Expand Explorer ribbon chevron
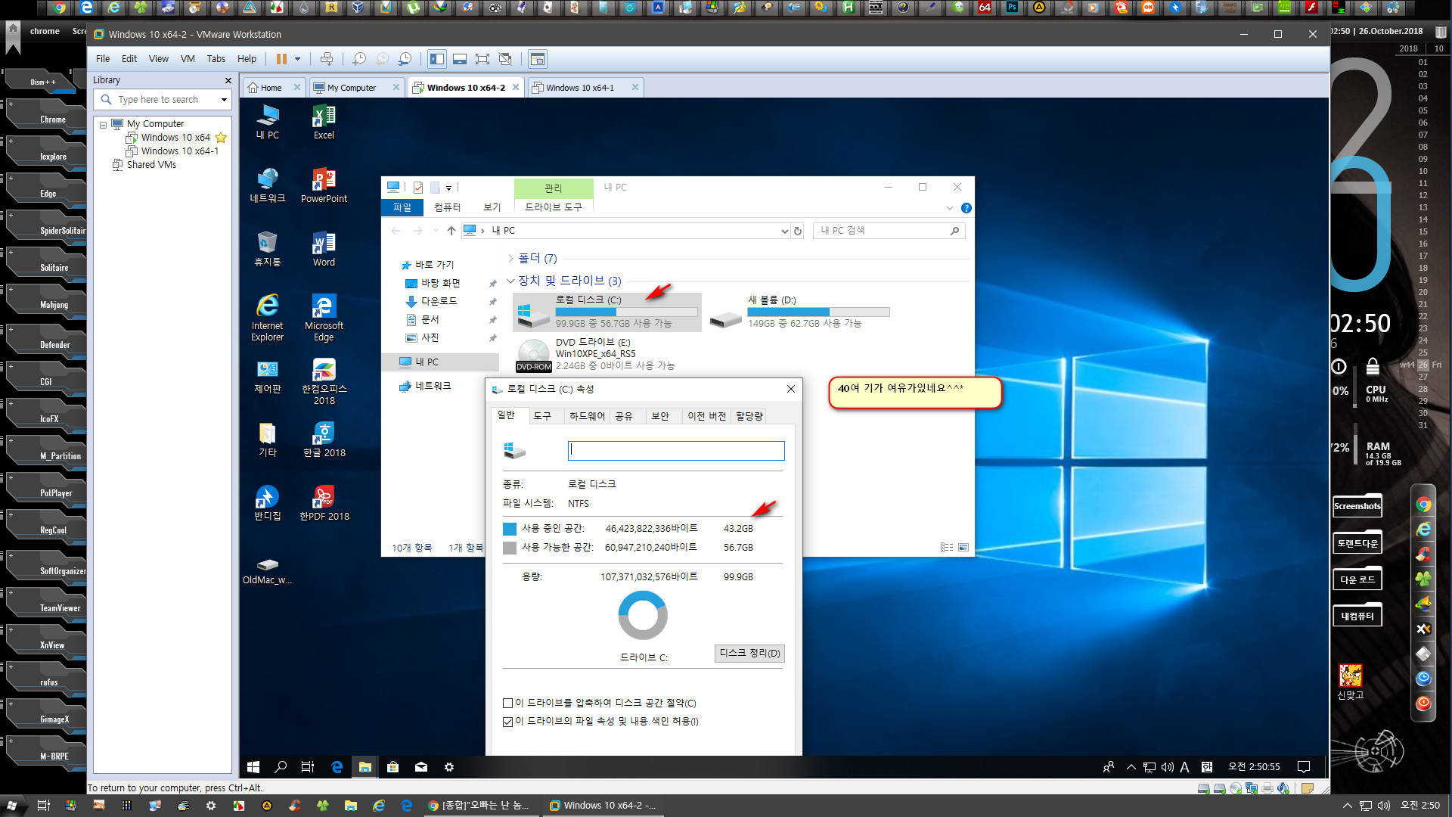Image resolution: width=1452 pixels, height=817 pixels. pyautogui.click(x=950, y=208)
